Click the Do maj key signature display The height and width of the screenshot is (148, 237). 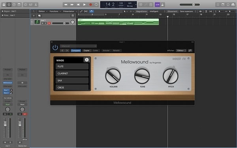(x=130, y=6)
